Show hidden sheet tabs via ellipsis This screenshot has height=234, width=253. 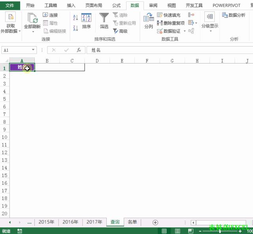point(29,223)
